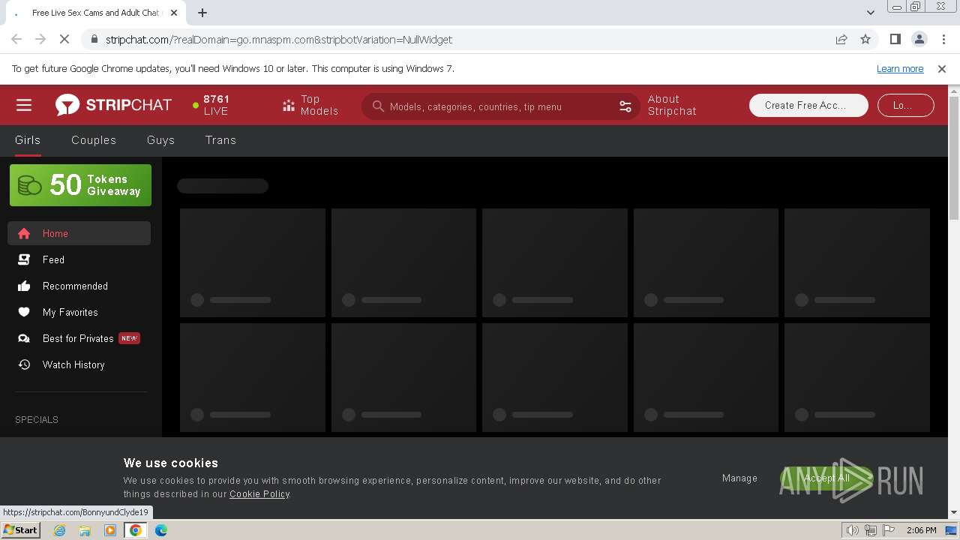Viewport: 960px width, 540px height.
Task: Expand the tab search dropdown
Action: coord(870,12)
